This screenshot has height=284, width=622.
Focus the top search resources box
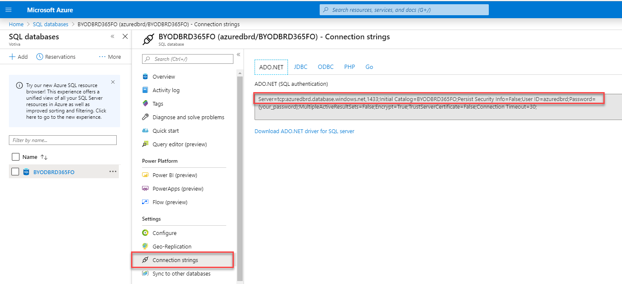pos(404,10)
